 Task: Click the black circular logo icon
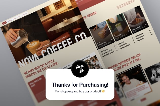click(80, 69)
